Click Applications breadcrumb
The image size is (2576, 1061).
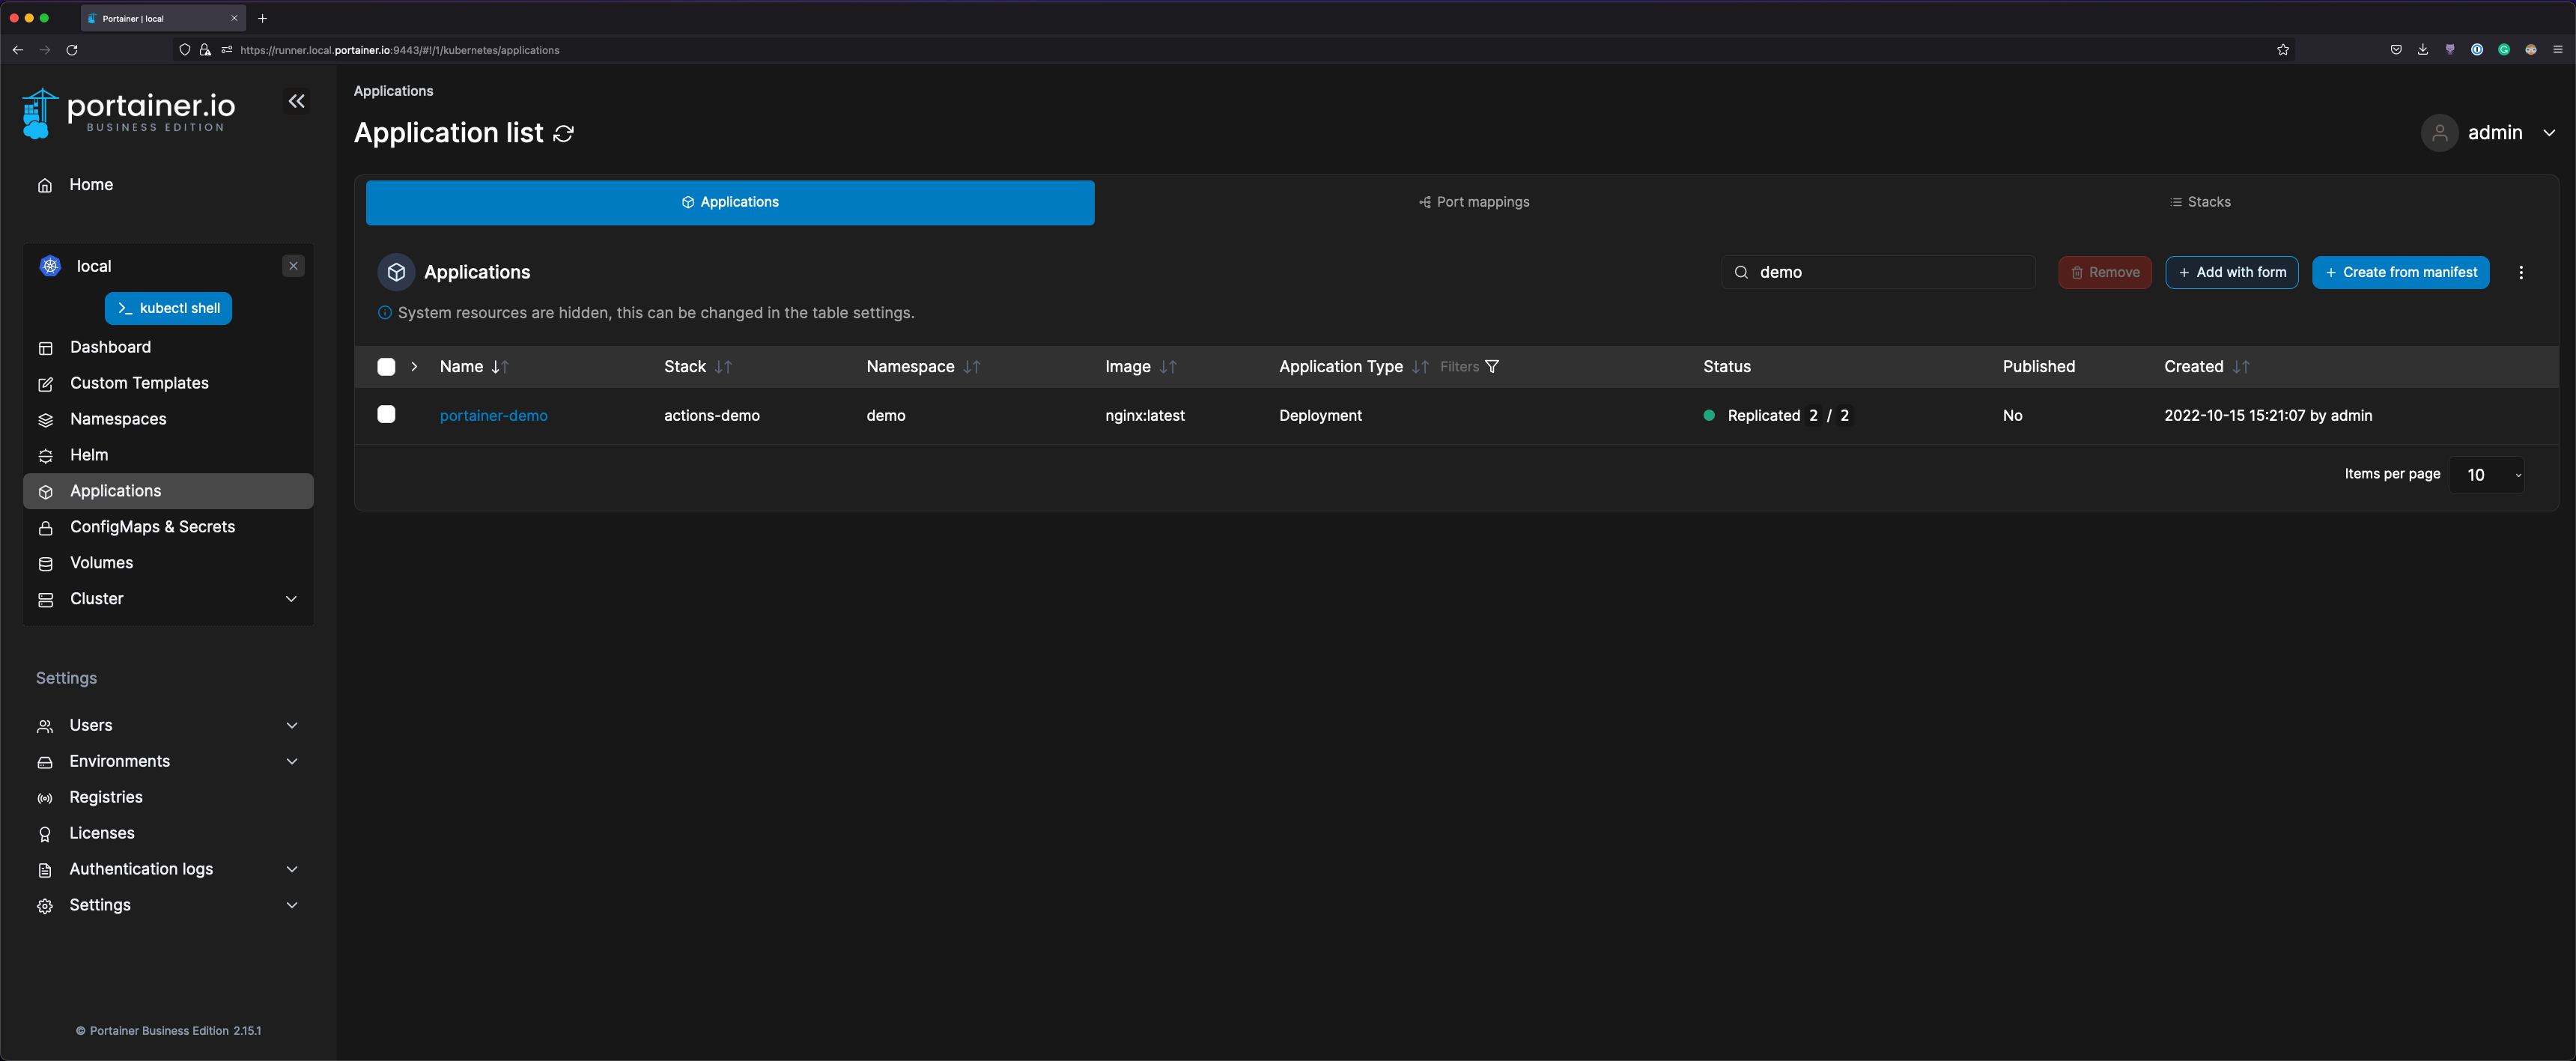(x=393, y=91)
